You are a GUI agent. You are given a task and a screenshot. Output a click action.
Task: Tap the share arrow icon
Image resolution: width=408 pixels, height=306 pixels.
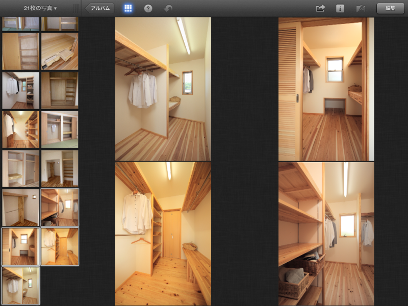coord(320,8)
